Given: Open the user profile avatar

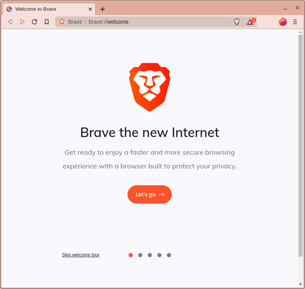Looking at the screenshot, I should 283,22.
